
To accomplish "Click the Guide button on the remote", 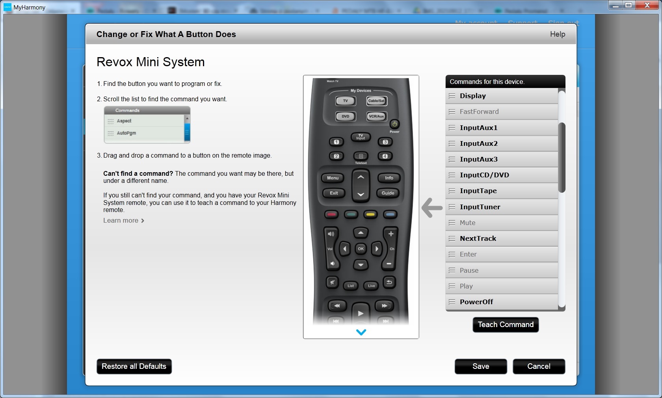I will pos(388,193).
